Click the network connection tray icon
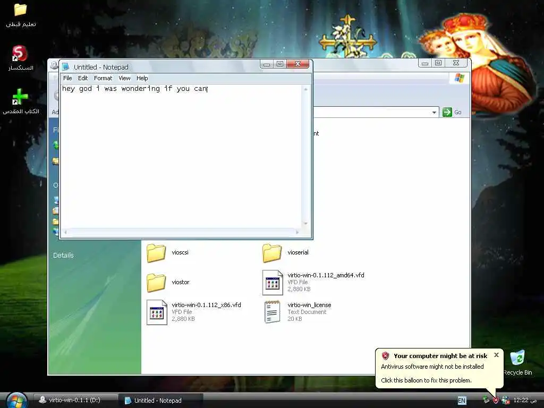The image size is (544, 408). click(506, 401)
